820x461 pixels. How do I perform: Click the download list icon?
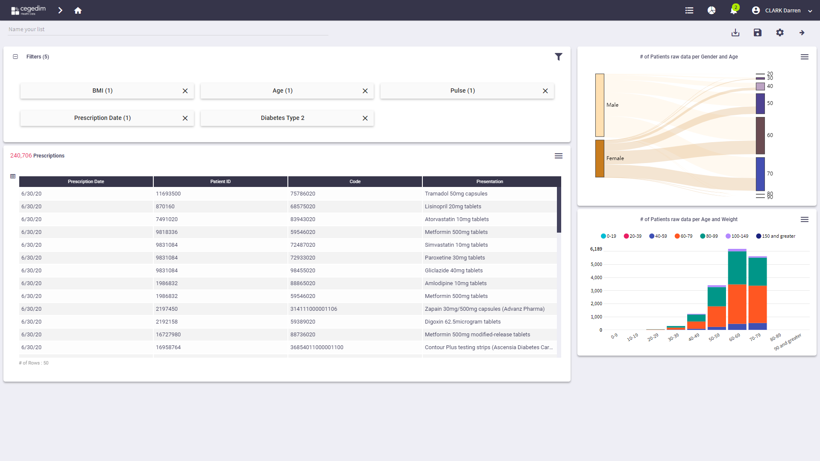735,32
